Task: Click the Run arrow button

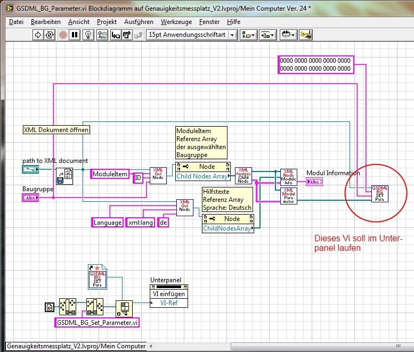Action: (x=38, y=35)
